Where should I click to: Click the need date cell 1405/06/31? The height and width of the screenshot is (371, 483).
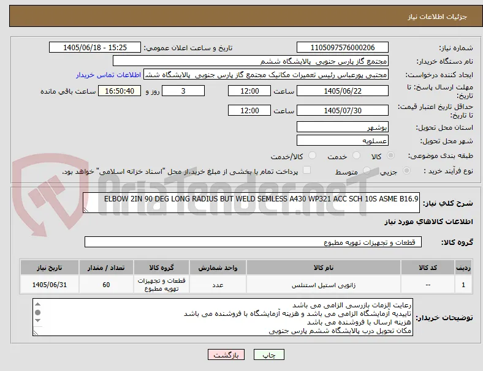[x=49, y=285]
